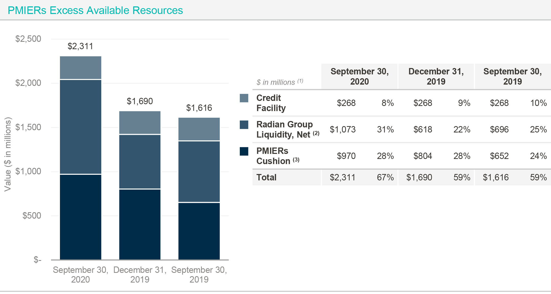
Task: Click the $1,073 value in the table
Action: [343, 129]
